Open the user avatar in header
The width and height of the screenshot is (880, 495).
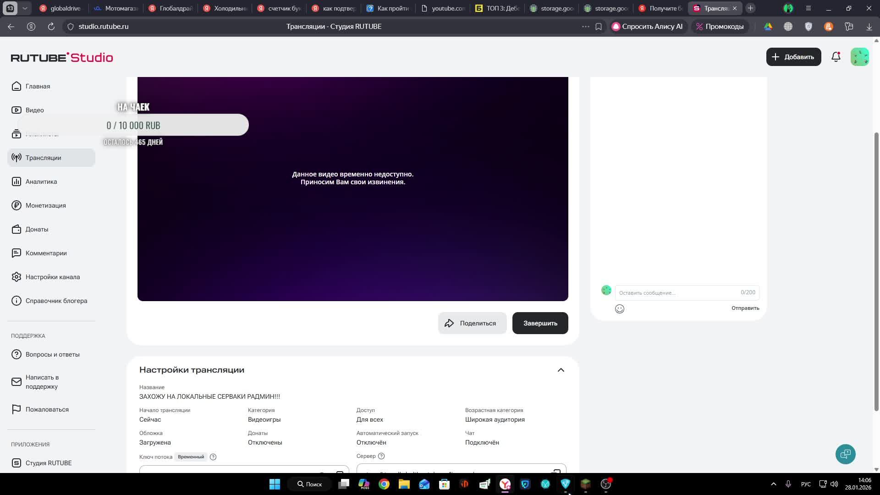(859, 57)
